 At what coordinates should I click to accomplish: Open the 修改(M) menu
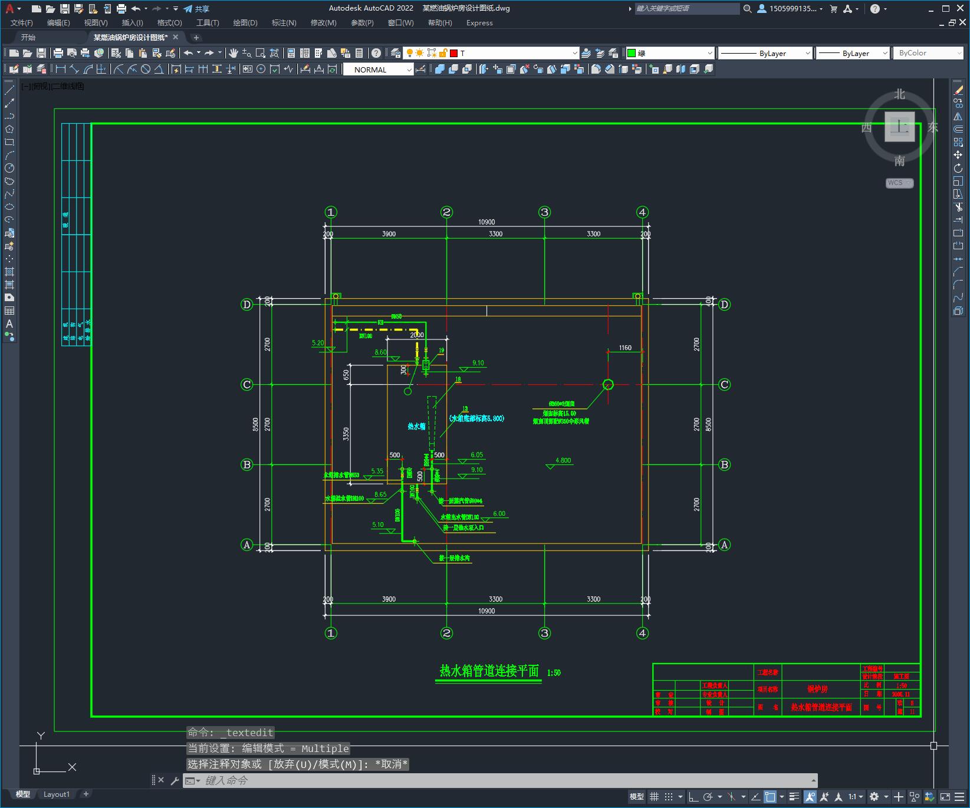(x=323, y=22)
